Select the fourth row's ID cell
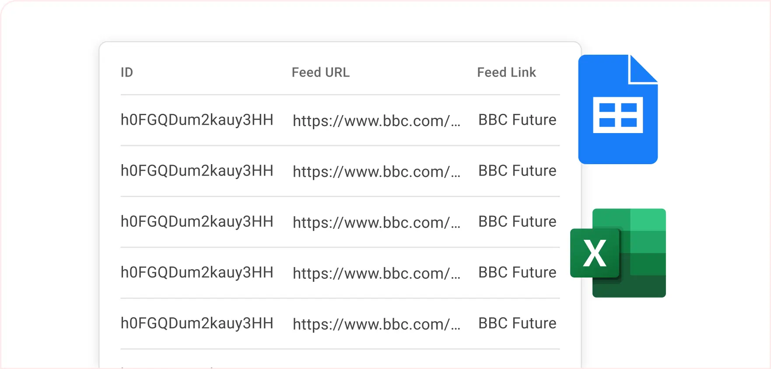Image resolution: width=771 pixels, height=369 pixels. pos(197,272)
